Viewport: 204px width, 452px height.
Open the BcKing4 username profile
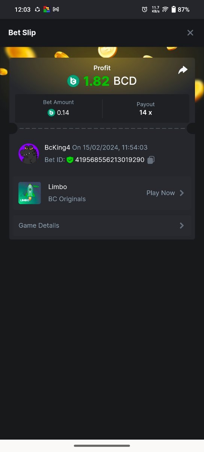click(x=57, y=147)
